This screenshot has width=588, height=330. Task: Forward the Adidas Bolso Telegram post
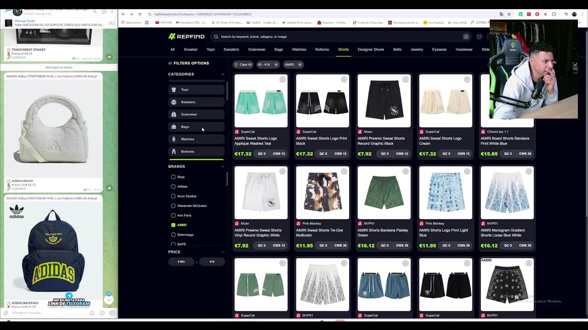coord(109,188)
